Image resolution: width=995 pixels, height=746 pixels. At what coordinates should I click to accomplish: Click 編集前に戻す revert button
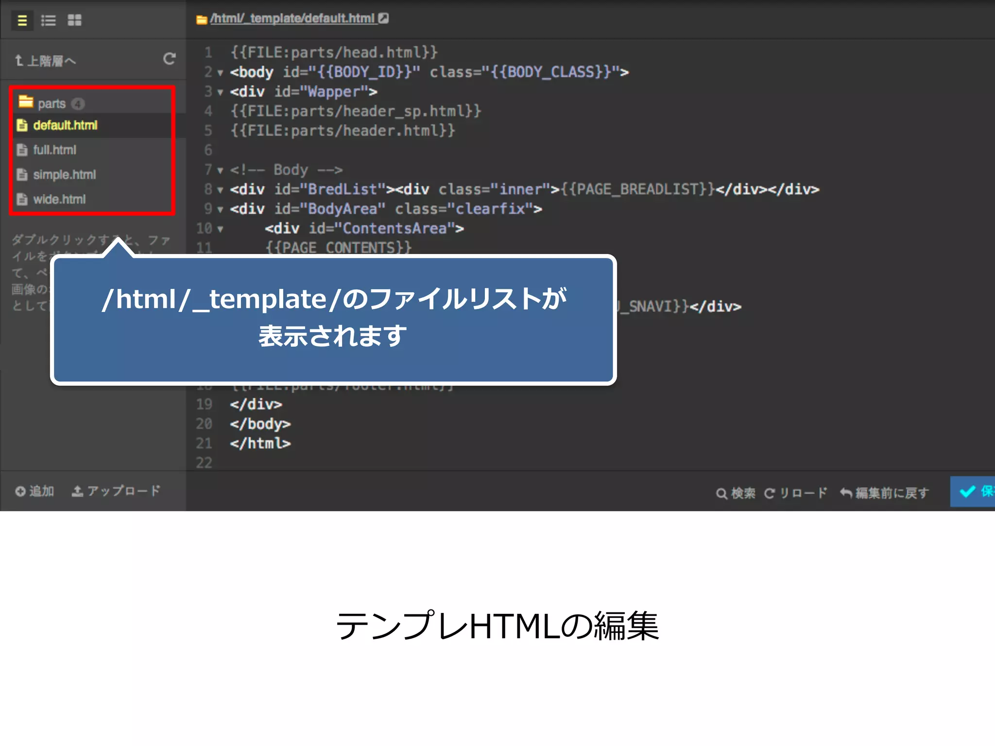[884, 493]
